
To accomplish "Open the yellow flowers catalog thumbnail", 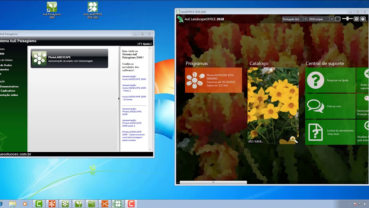I will tap(273, 106).
